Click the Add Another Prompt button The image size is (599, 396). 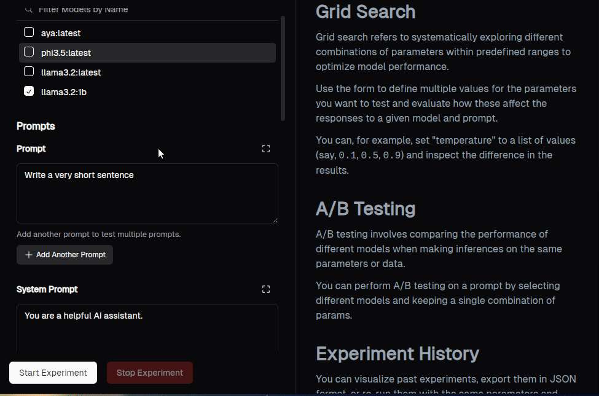65,255
